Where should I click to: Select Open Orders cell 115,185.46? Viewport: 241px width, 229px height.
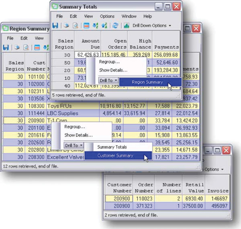click(x=114, y=55)
